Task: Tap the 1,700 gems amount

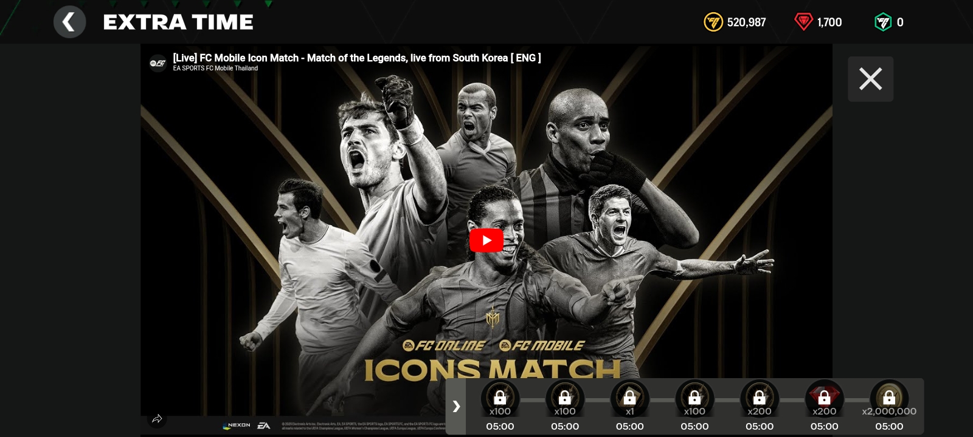Action: click(829, 22)
